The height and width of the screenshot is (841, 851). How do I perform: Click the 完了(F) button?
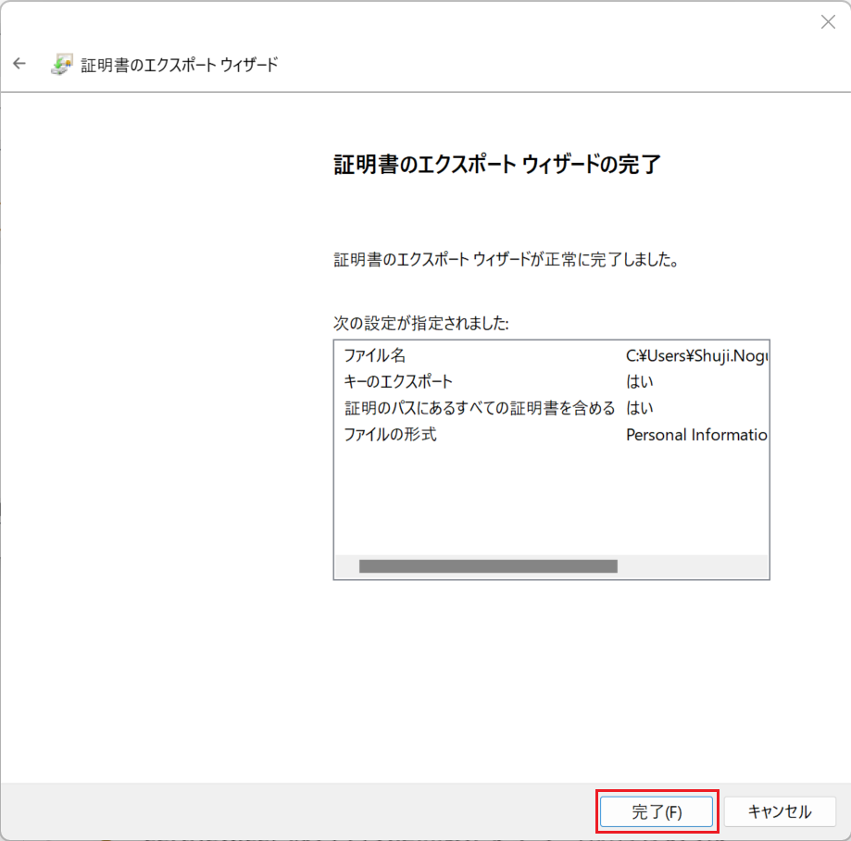tap(657, 811)
